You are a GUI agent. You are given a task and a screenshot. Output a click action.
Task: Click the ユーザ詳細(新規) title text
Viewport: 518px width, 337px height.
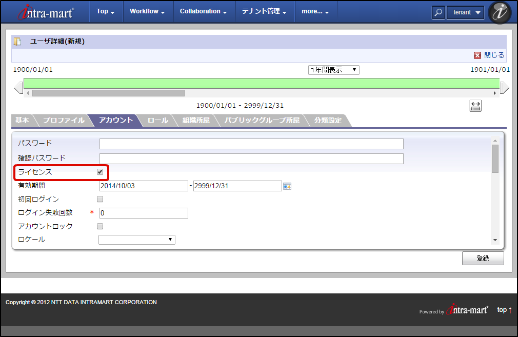click(57, 42)
